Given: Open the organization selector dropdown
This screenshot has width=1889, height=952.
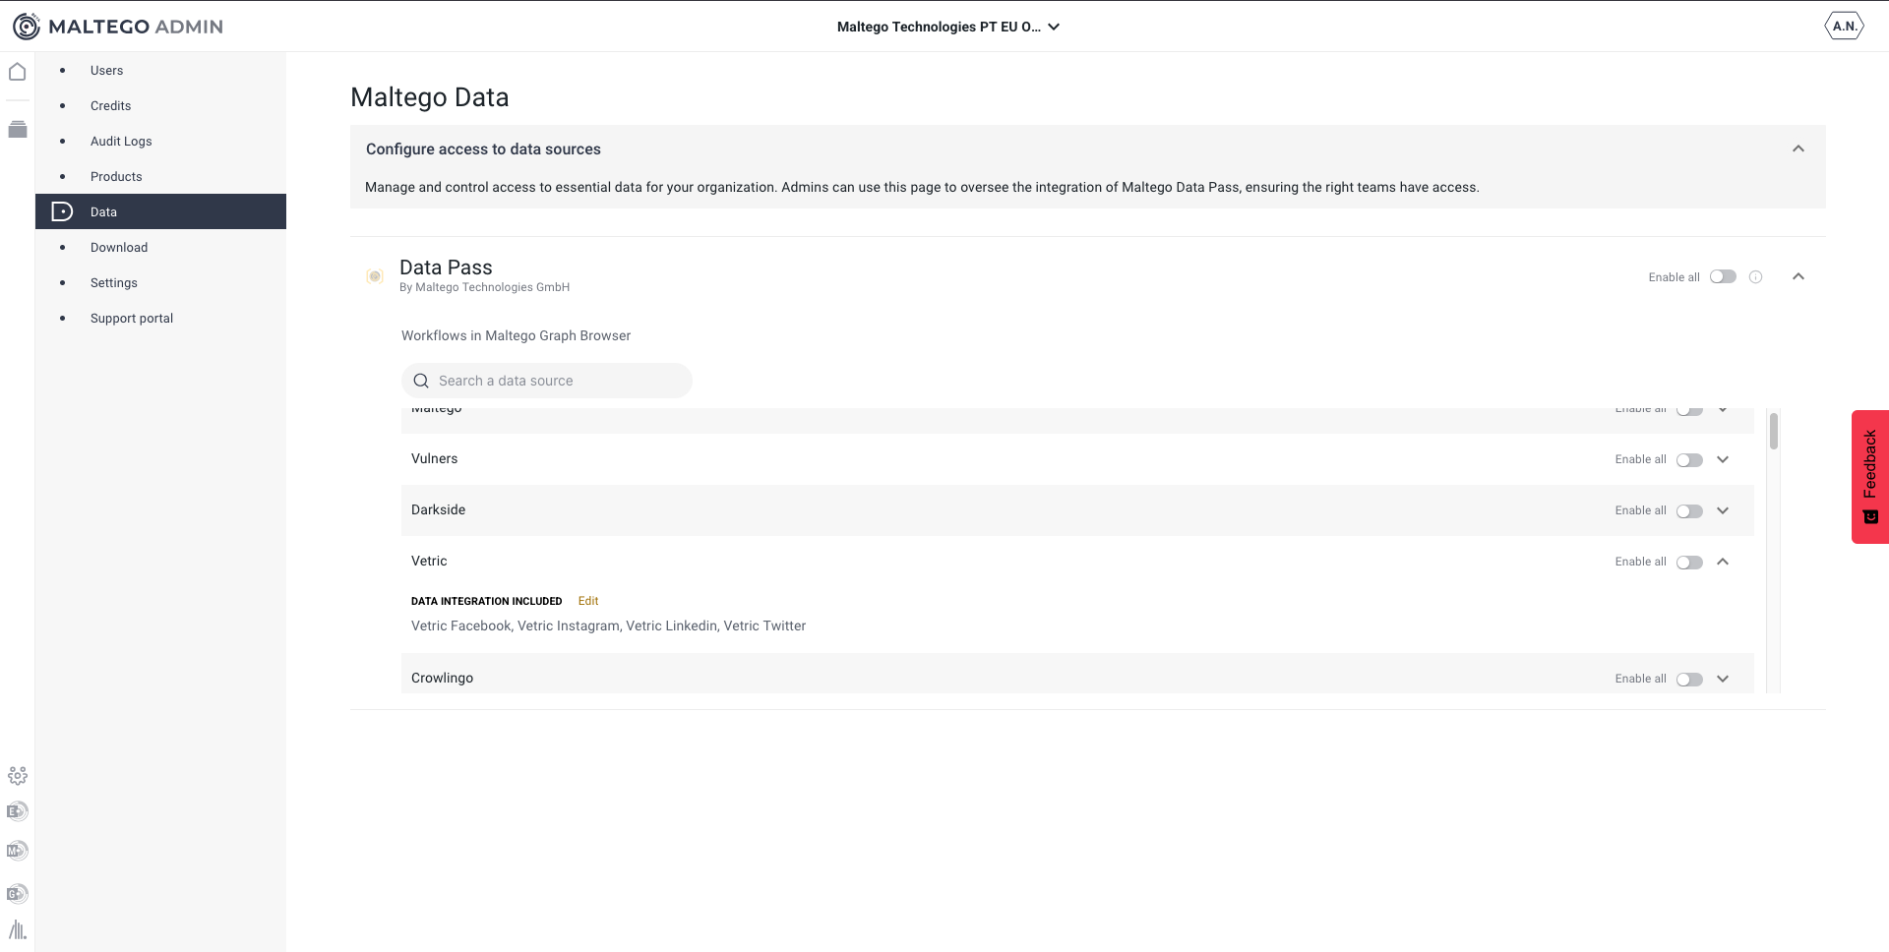Looking at the screenshot, I should (x=947, y=27).
